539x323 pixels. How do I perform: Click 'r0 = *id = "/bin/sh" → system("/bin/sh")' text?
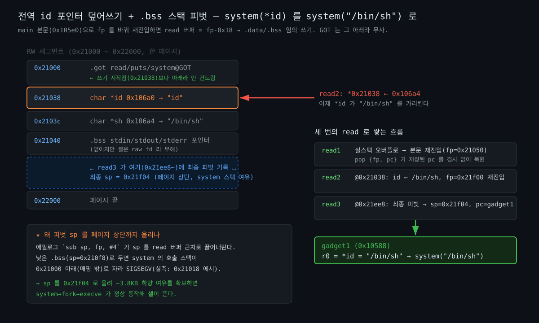[402, 256]
